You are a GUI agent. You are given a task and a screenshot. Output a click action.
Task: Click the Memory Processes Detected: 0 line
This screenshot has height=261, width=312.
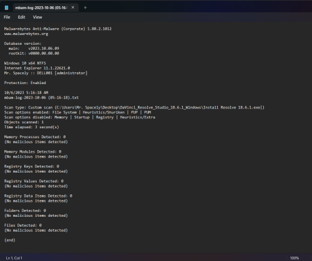[35, 137]
